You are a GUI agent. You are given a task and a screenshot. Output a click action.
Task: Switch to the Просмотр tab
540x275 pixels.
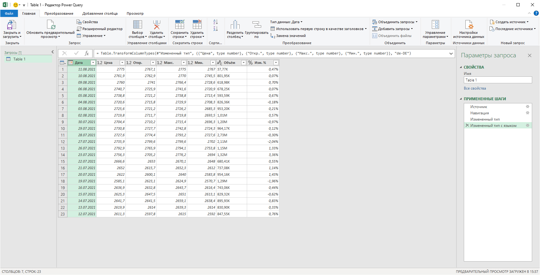click(x=135, y=13)
